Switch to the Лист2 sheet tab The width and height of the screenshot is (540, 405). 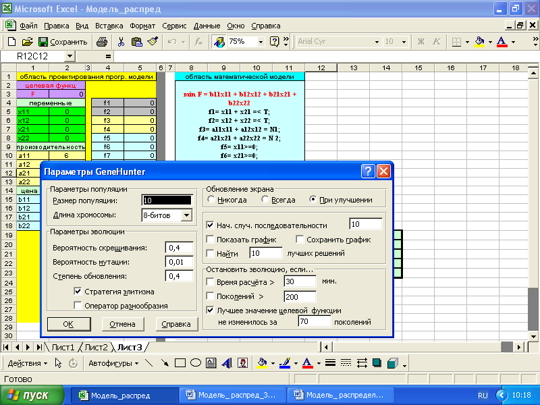[x=96, y=347]
